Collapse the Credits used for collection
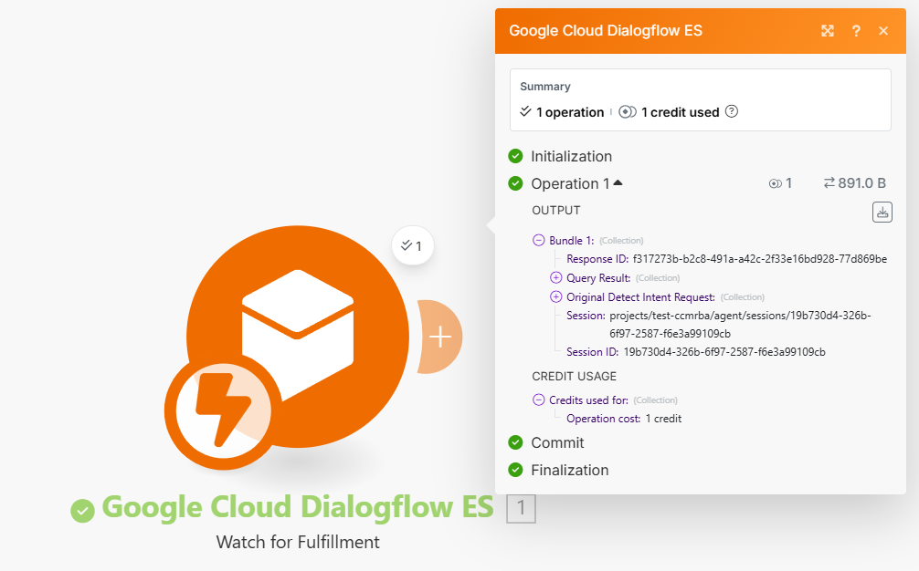Screen dimensions: 919x571 [x=538, y=400]
